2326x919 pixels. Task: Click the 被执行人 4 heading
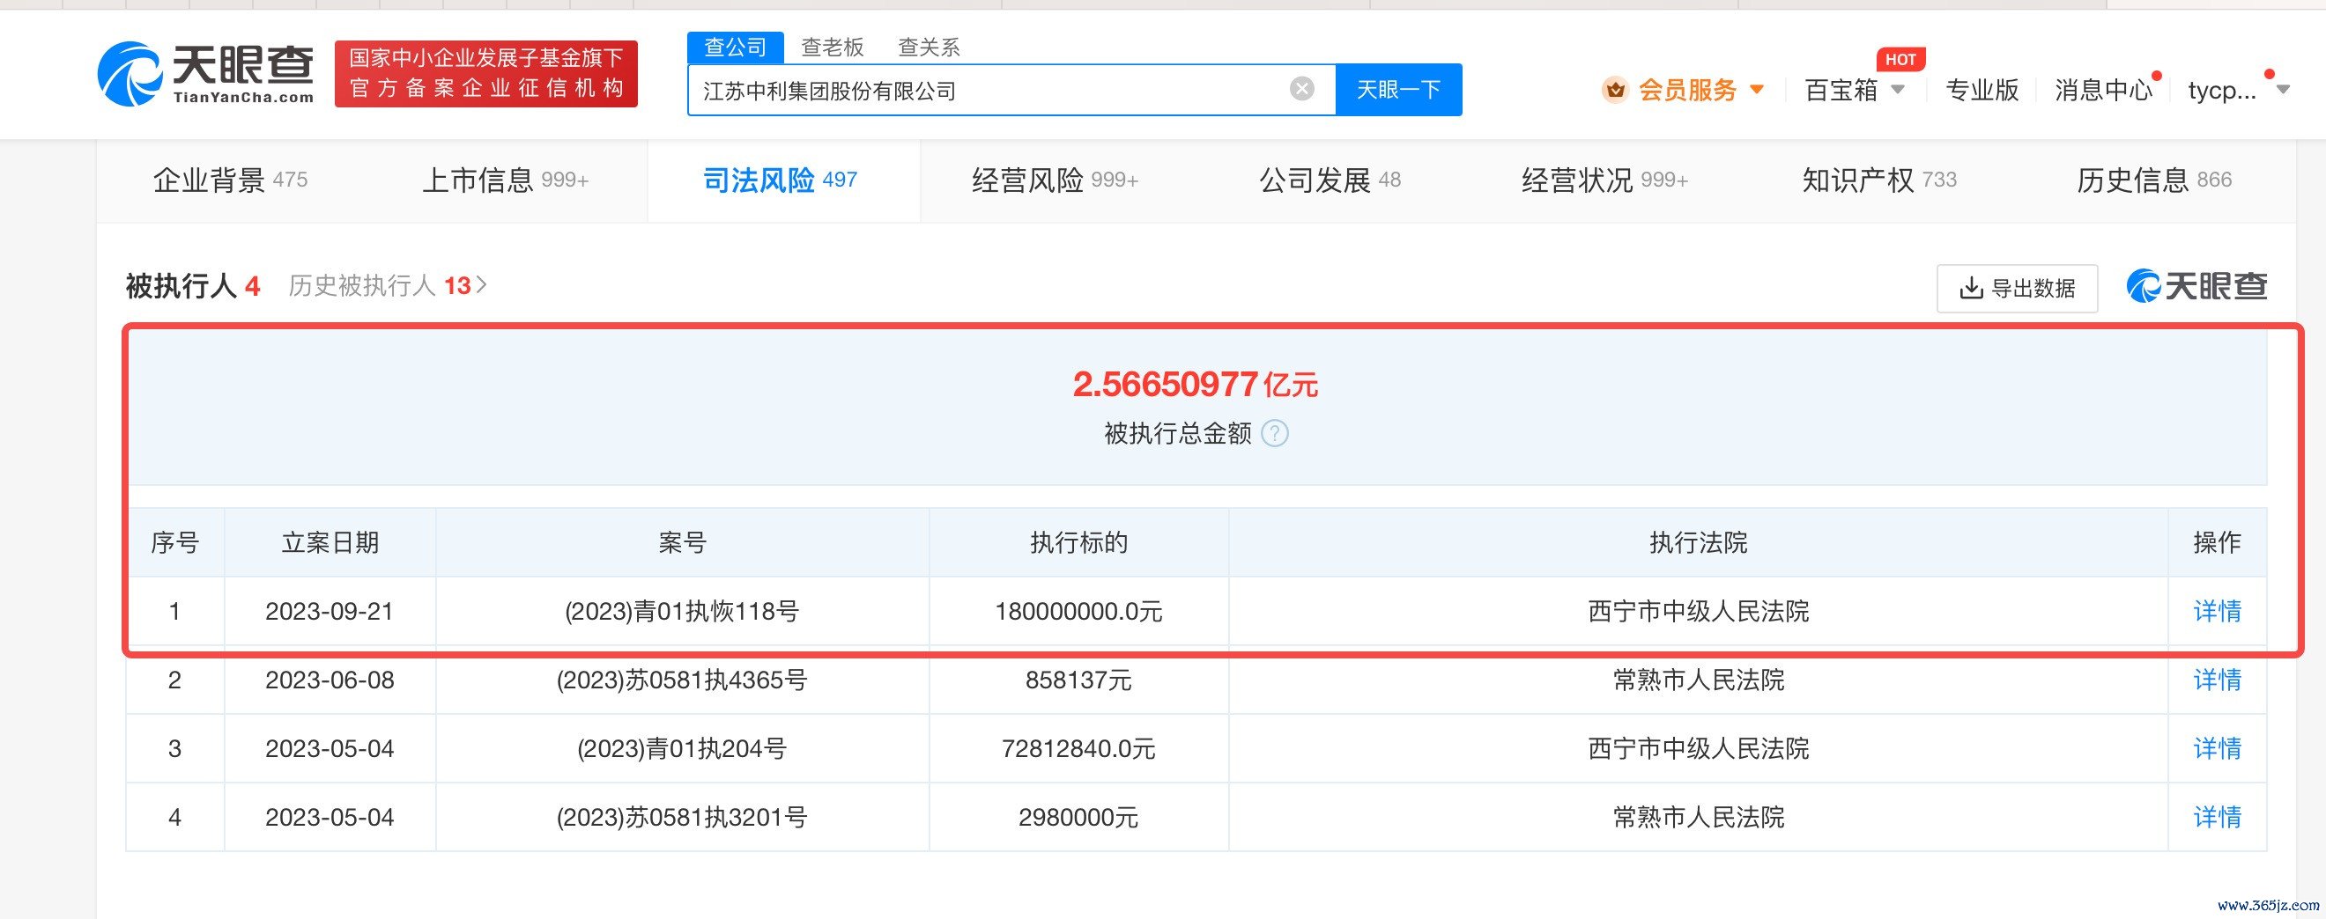click(x=192, y=286)
